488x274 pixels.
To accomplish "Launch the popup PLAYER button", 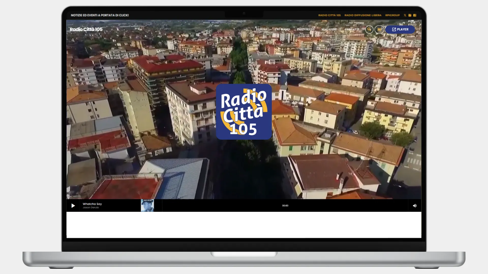I will [x=400, y=29].
